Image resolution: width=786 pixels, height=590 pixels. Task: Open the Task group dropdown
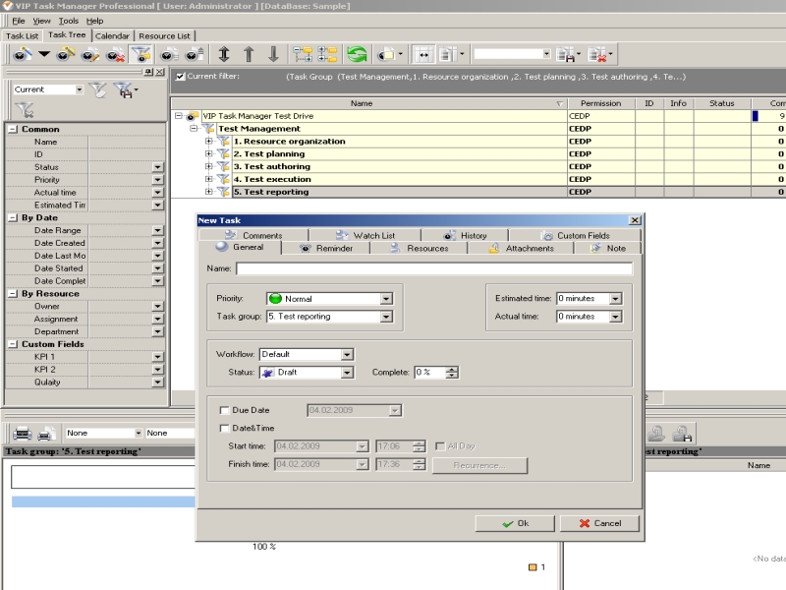point(386,317)
